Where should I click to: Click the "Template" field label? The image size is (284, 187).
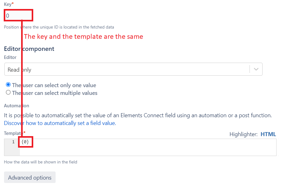12,133
